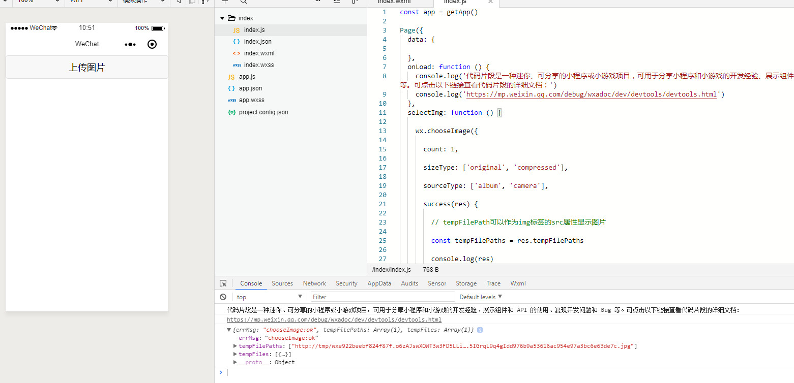Expand the __proto__ Object entry
The height and width of the screenshot is (383, 794).
(235, 363)
